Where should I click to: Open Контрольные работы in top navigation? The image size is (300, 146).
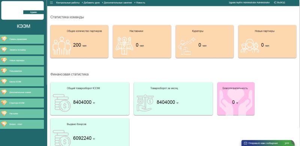pyautogui.click(x=68, y=3)
